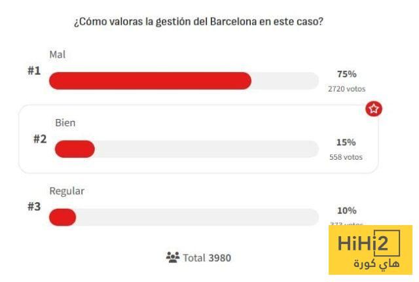Click the #3 rank number
The image size is (419, 282).
coord(34,207)
